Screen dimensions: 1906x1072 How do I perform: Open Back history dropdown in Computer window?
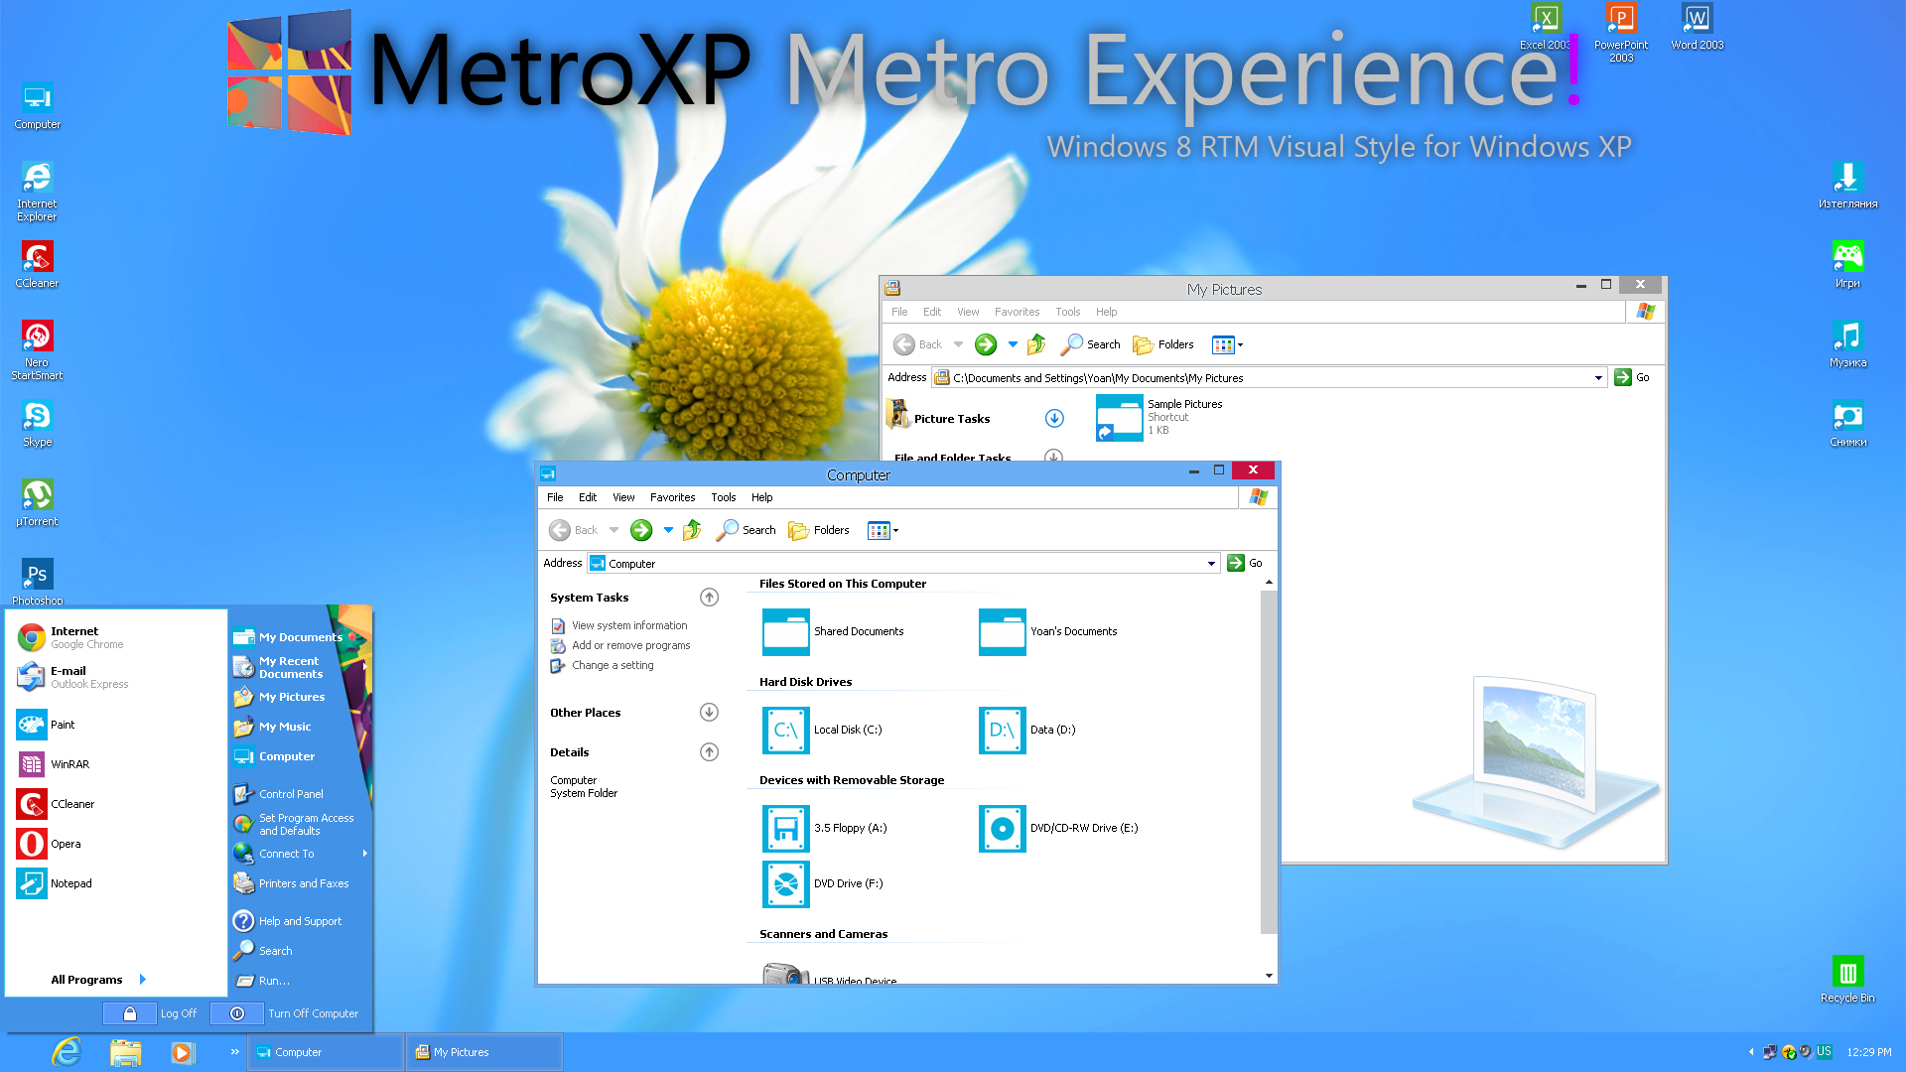click(x=613, y=530)
